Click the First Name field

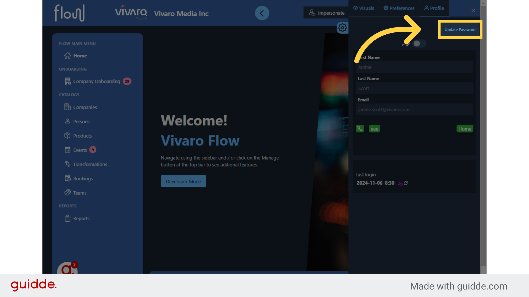point(414,67)
